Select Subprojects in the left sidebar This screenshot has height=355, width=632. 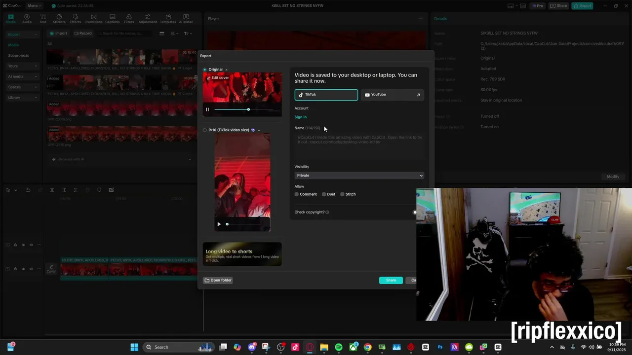18,56
